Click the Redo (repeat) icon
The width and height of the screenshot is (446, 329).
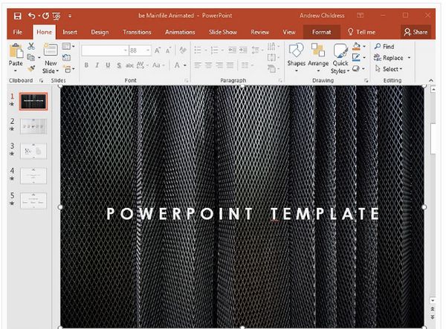click(45, 16)
